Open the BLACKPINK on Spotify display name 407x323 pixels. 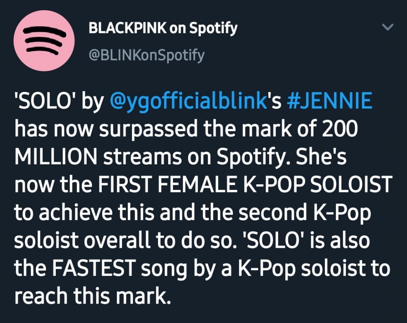pyautogui.click(x=163, y=28)
